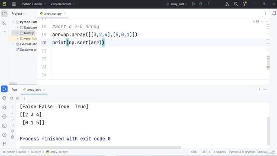Toggle soft-wrap in console output
This screenshot has width=277, height=156.
click(13, 119)
